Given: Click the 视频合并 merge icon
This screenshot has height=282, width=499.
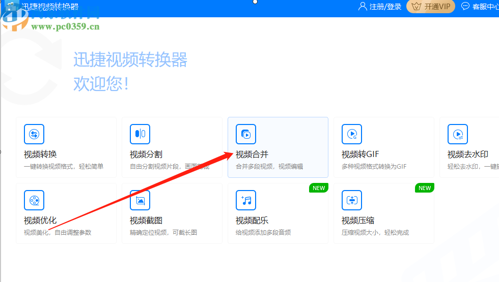Looking at the screenshot, I should click(246, 134).
